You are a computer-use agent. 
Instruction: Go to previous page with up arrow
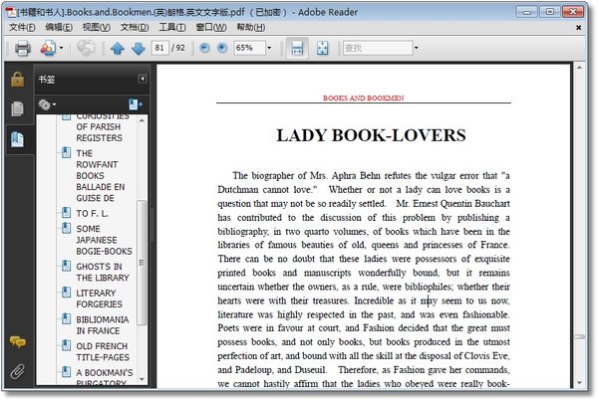(x=118, y=48)
